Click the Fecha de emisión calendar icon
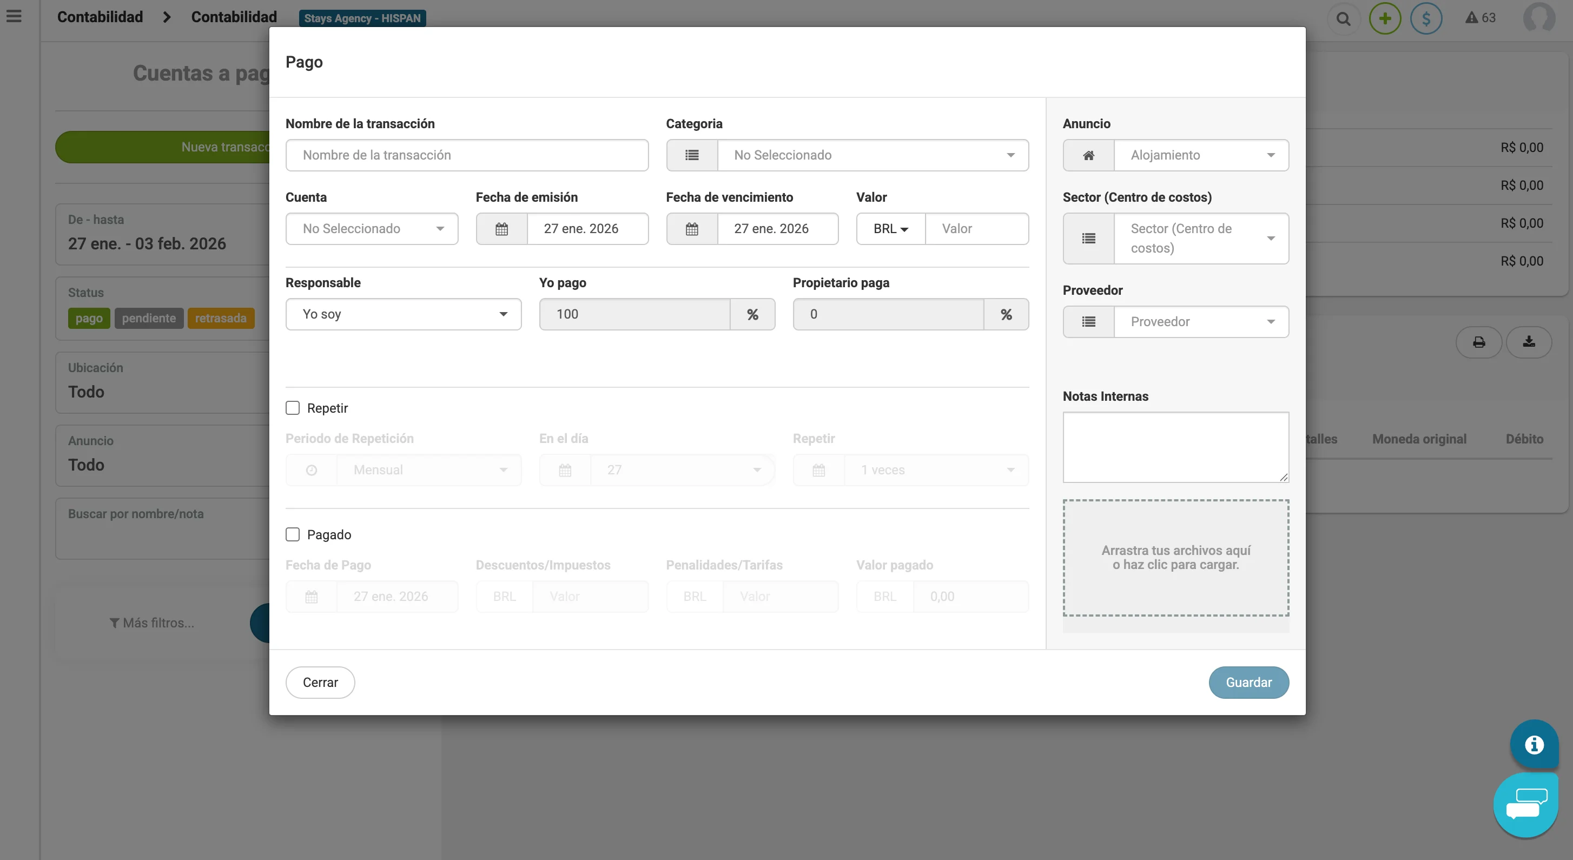Image resolution: width=1573 pixels, height=860 pixels. pos(501,229)
